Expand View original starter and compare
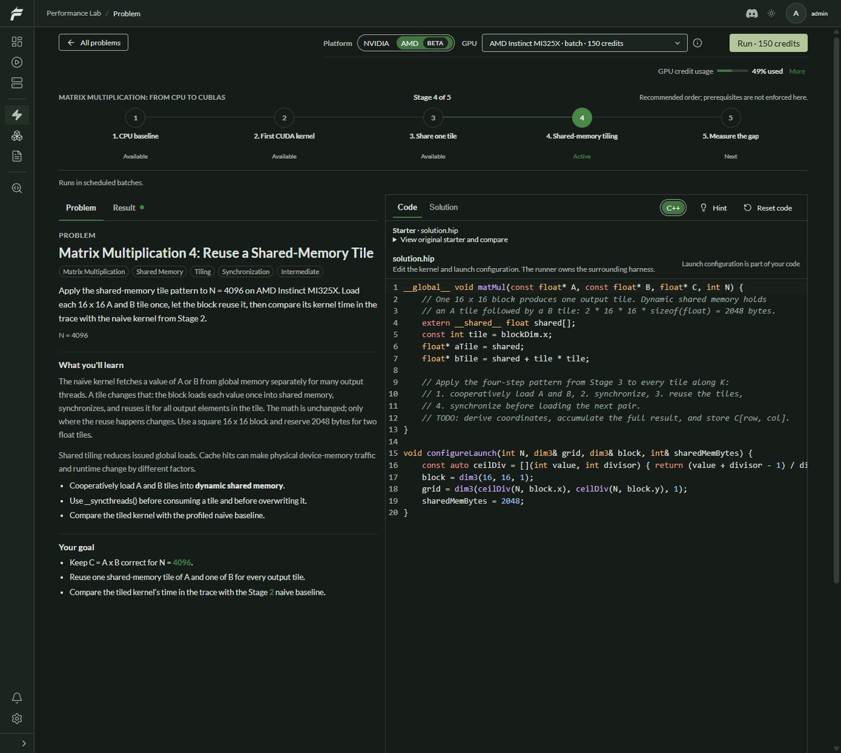This screenshot has height=753, width=841. [450, 240]
